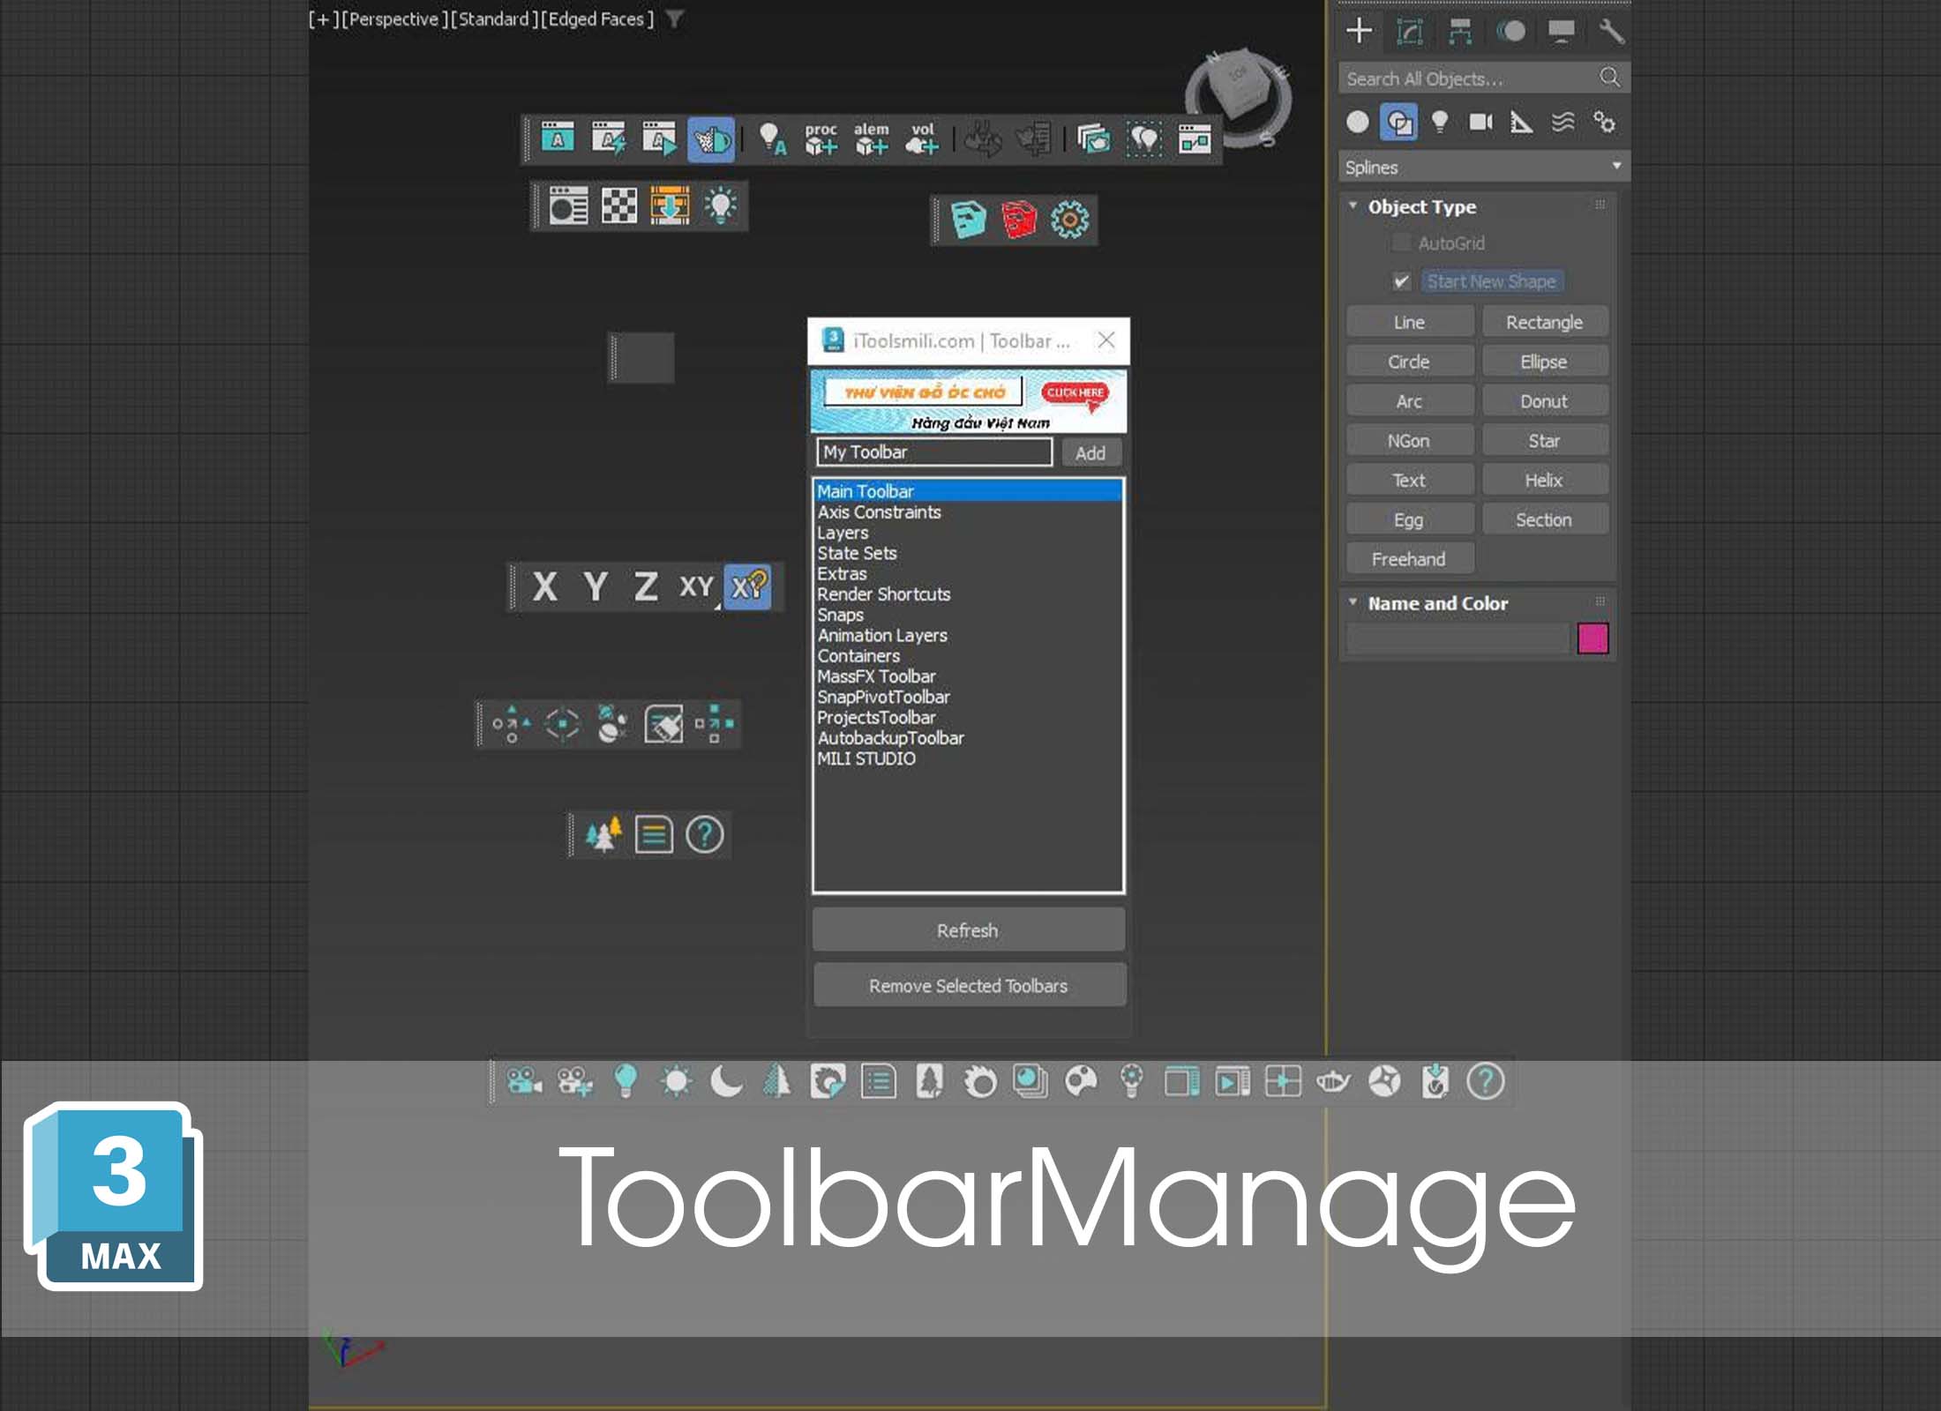
Task: Click the render settings gear icon
Action: pyautogui.click(x=1068, y=220)
